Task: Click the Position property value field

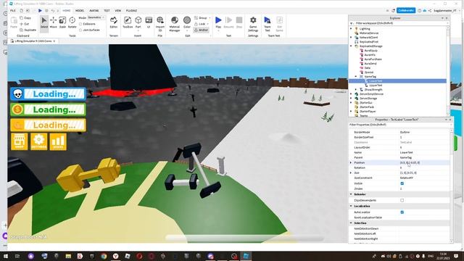Action: pos(425,162)
